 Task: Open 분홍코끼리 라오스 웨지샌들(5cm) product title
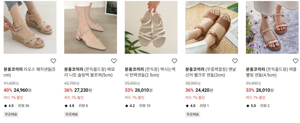pos(30,72)
